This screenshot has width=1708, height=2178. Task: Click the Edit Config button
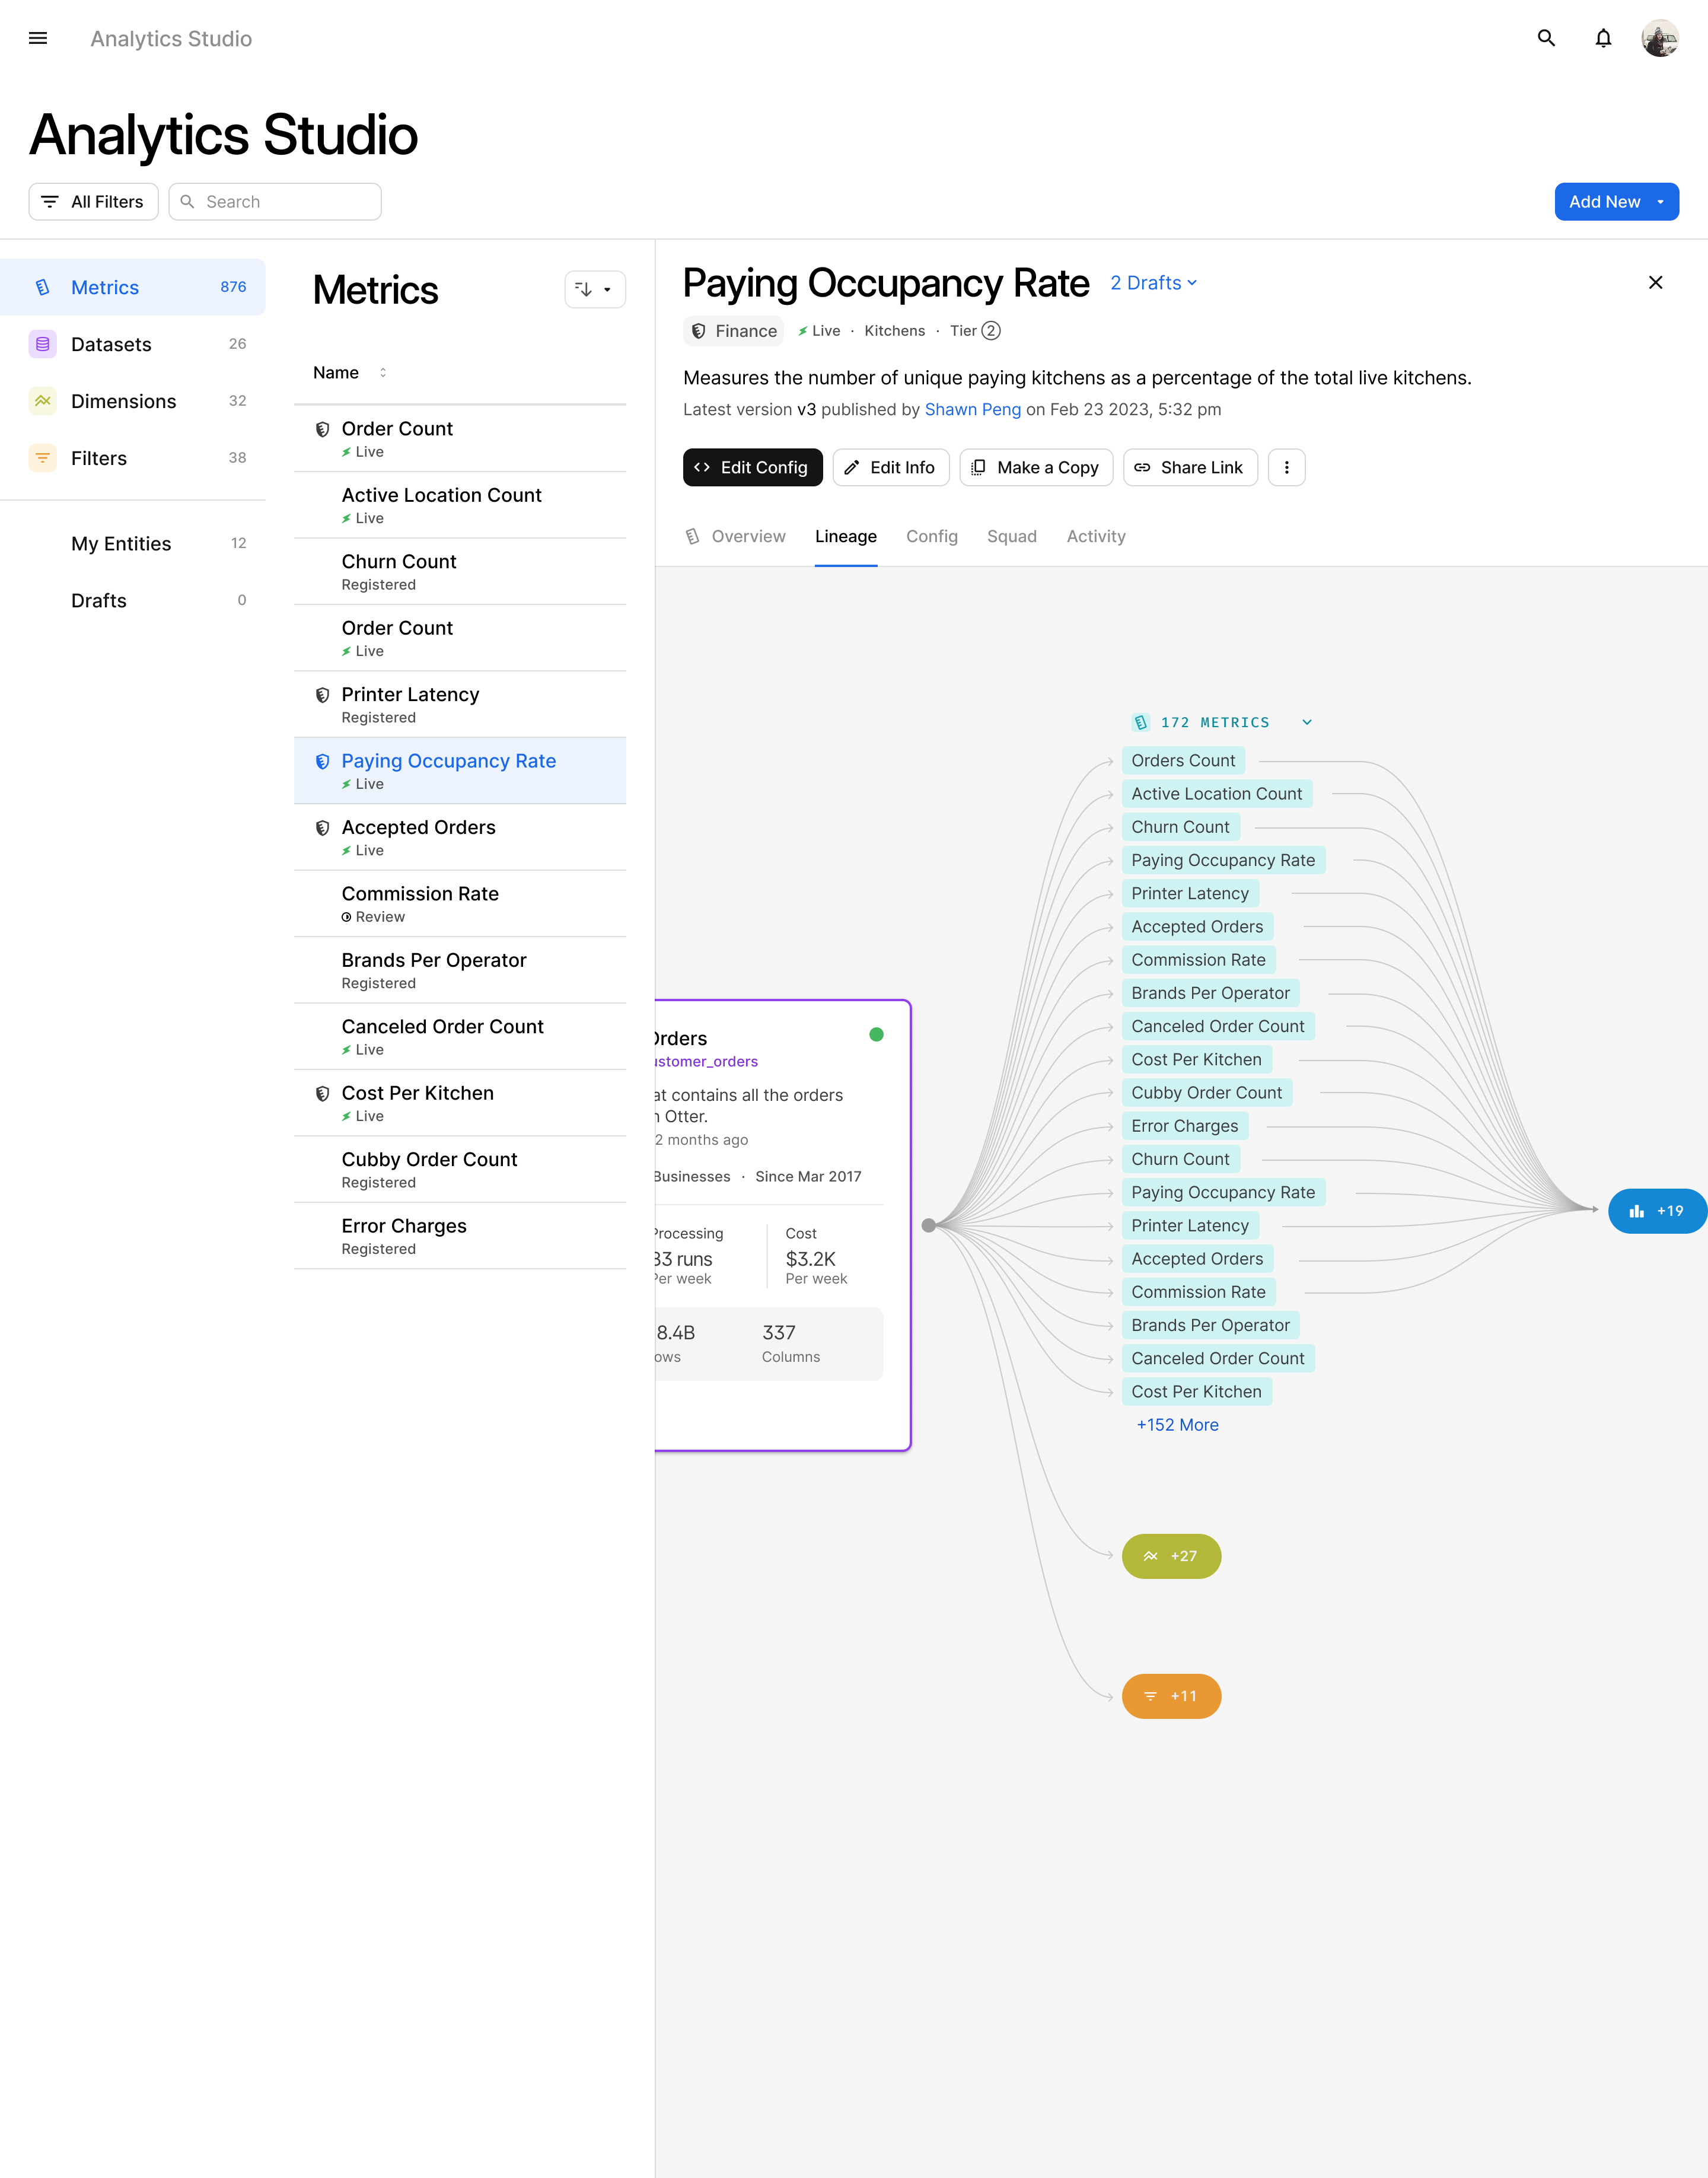click(x=752, y=467)
